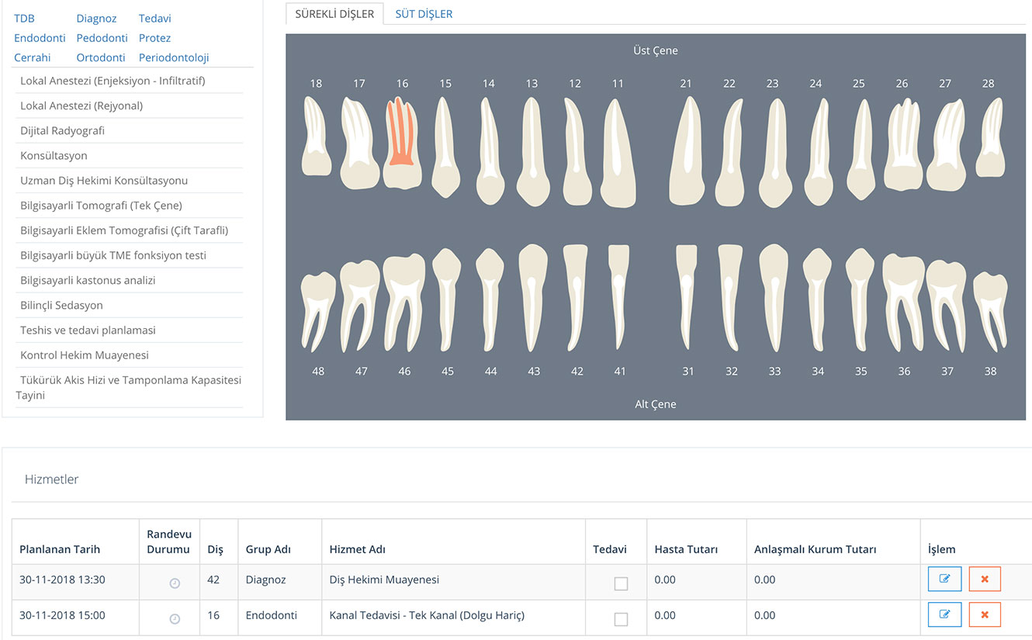Choose Lokal Anestezi (Rejyonal) service
The width and height of the screenshot is (1032, 640).
pos(127,106)
